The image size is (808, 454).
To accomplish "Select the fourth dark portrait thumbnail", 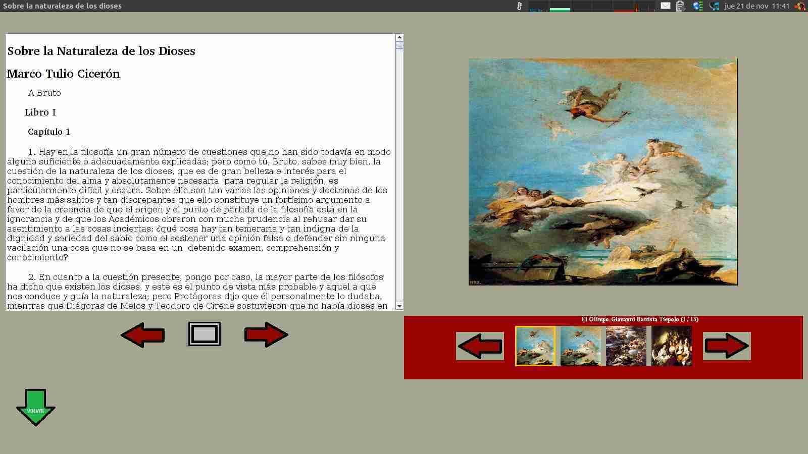I will pyautogui.click(x=672, y=346).
